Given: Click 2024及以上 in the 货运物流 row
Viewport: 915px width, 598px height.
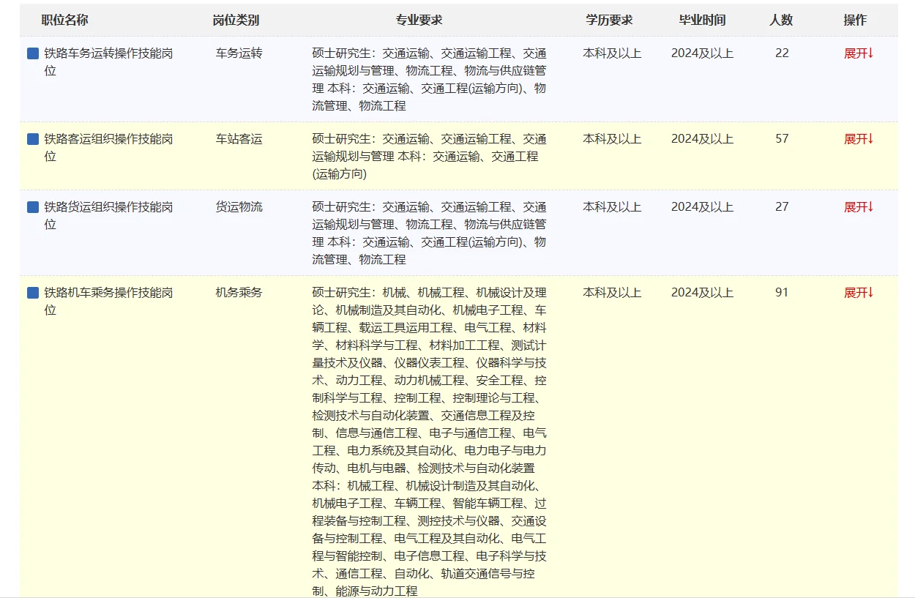Looking at the screenshot, I should pyautogui.click(x=702, y=207).
